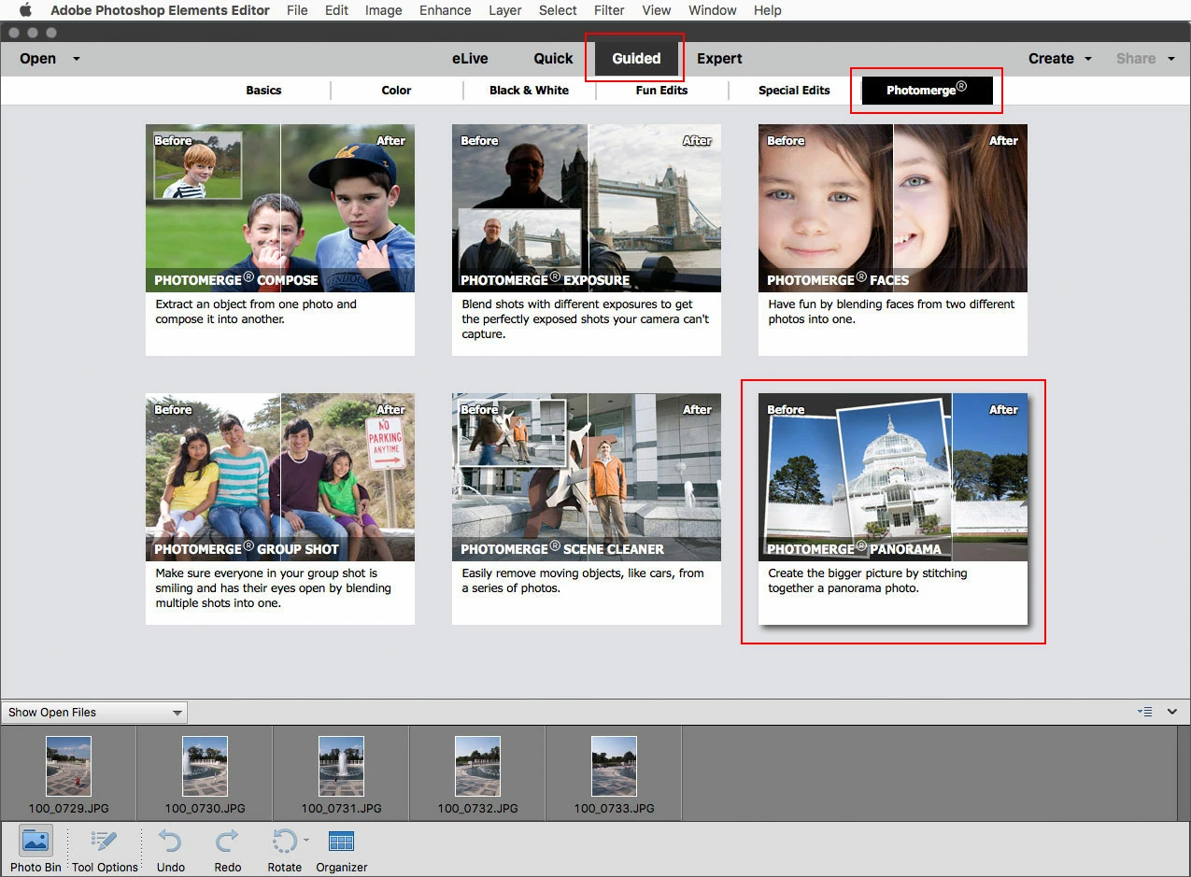The width and height of the screenshot is (1191, 877).
Task: Choose the Photomerge Scene Cleaner guided edit
Action: click(x=587, y=509)
